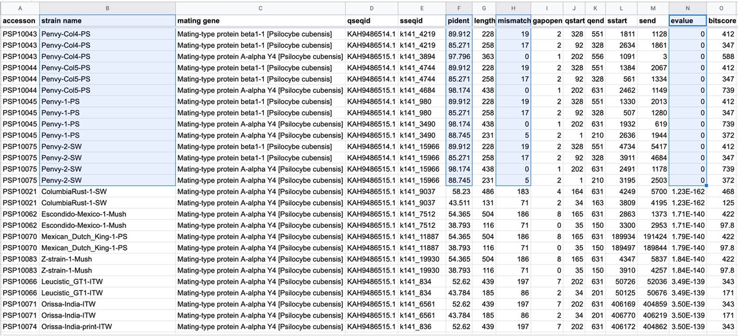
Task: Select the sstart cell showing 1811
Action: (x=621, y=34)
